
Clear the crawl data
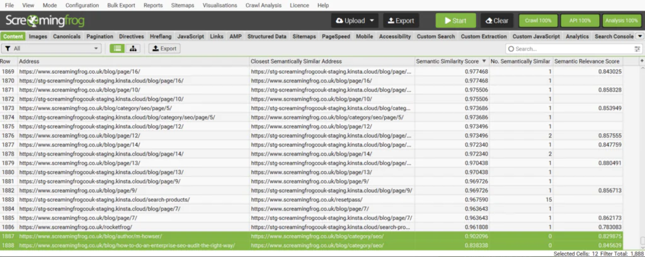click(497, 21)
